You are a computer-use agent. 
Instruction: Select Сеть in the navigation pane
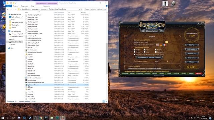click(12, 48)
